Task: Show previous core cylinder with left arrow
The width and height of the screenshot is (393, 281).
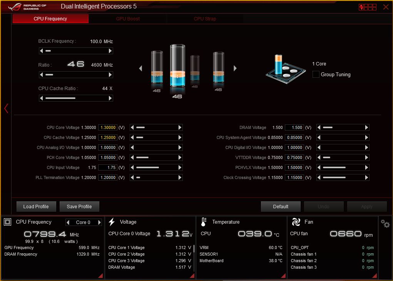Action: click(x=140, y=68)
